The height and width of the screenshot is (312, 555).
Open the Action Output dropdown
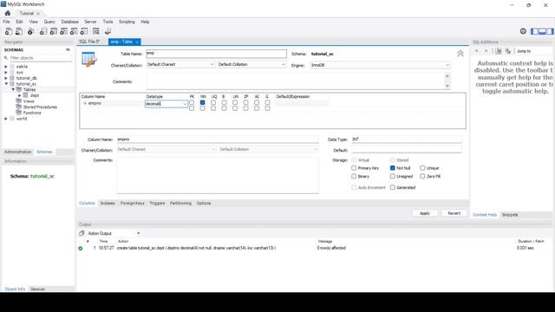pyautogui.click(x=139, y=233)
